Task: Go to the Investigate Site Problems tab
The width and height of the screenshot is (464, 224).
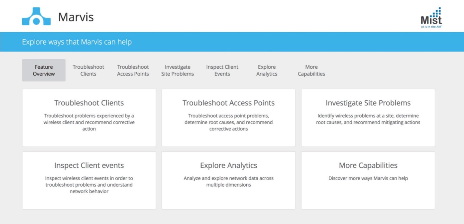Action: (177, 70)
